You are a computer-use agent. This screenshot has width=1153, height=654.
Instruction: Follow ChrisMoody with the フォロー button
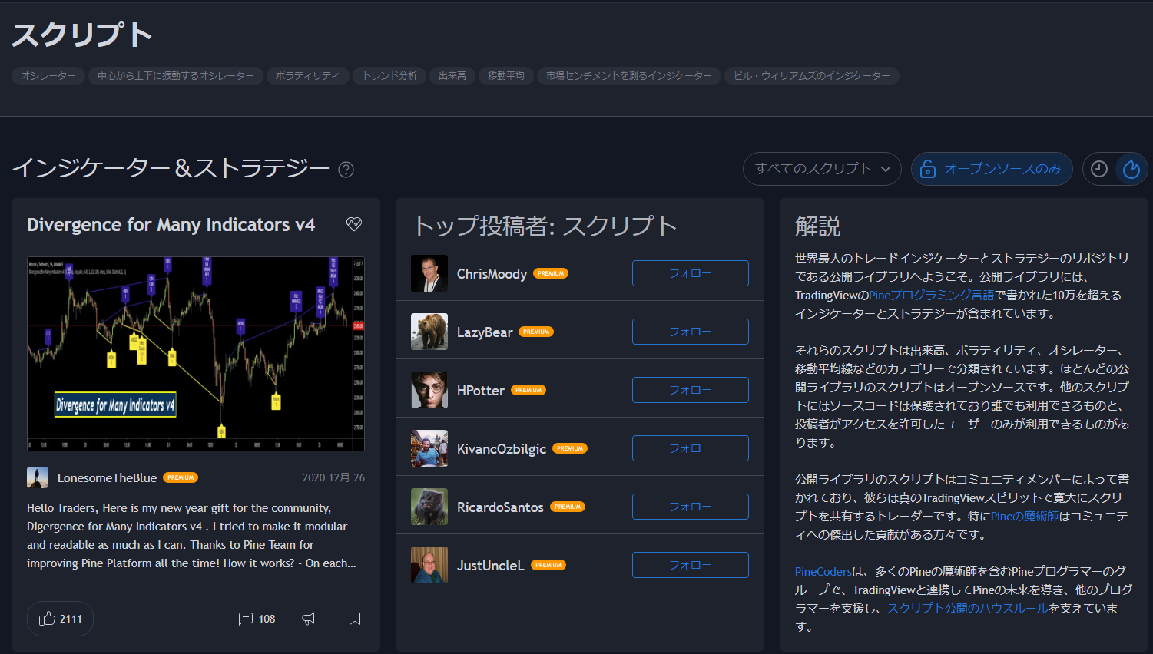[x=690, y=273]
